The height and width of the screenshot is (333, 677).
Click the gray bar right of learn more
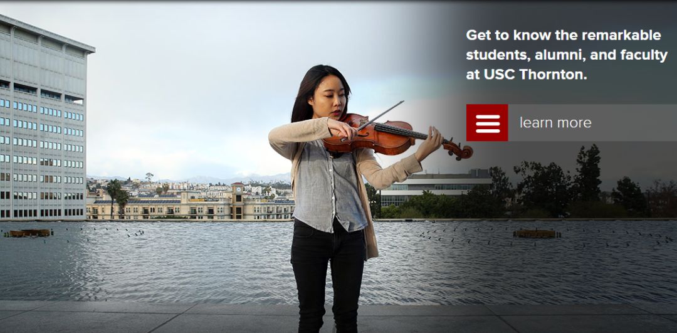click(634, 123)
